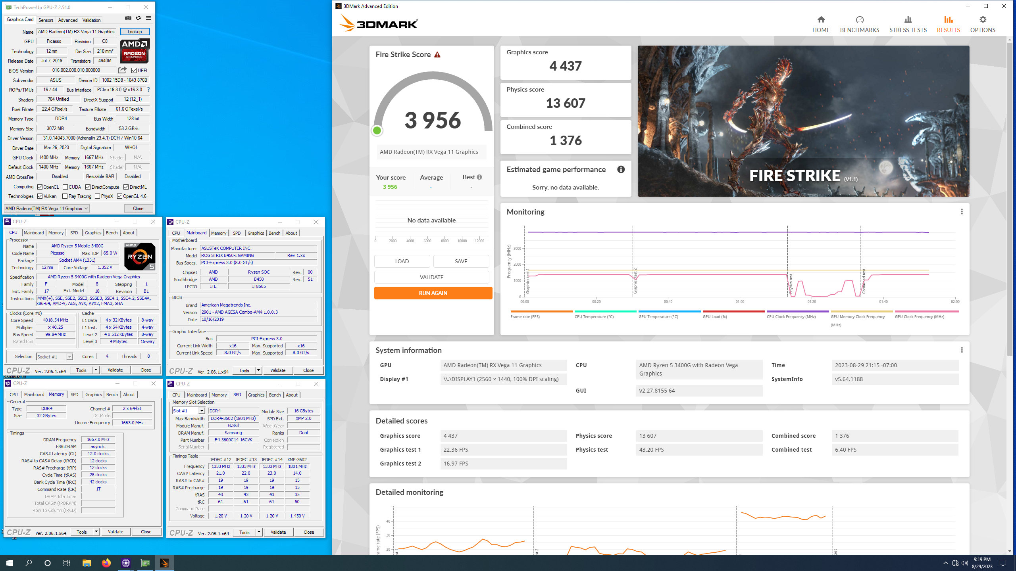This screenshot has height=571, width=1016.
Task: Open the RESULTS section in 3DMark
Action: point(948,24)
